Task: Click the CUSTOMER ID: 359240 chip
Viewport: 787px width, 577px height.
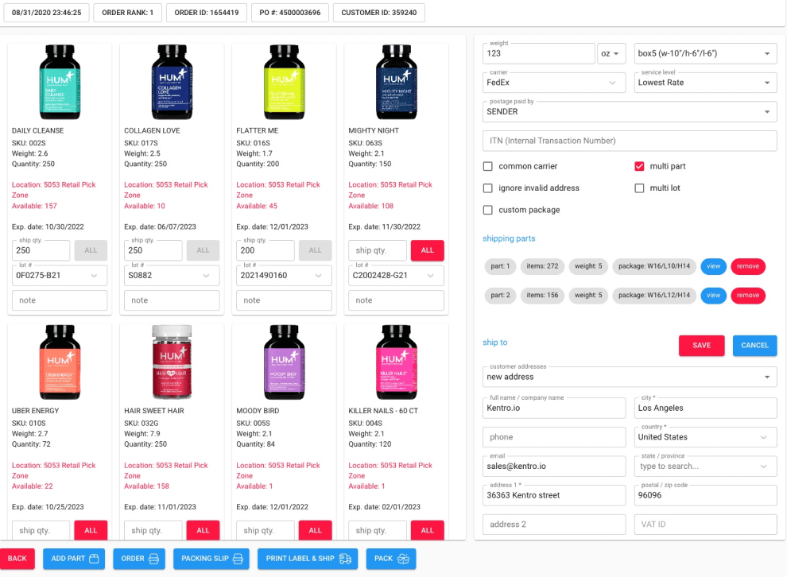Action: [378, 13]
